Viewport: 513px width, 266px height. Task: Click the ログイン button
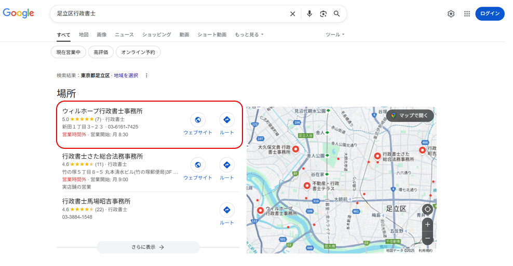pos(490,13)
